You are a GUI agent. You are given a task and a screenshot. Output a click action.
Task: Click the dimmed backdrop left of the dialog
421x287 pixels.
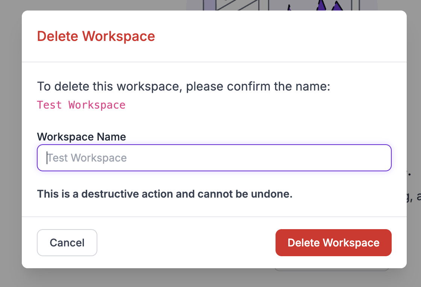pos(11,150)
